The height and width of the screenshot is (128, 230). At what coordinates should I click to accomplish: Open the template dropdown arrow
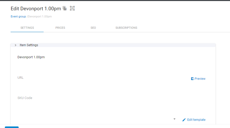tap(175, 119)
